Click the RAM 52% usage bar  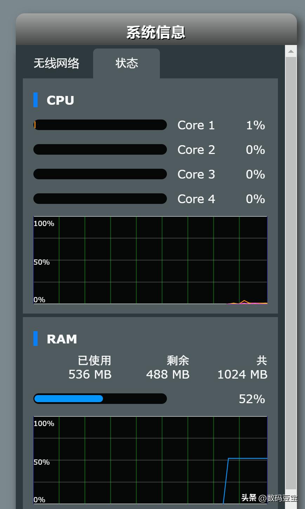tap(100, 398)
